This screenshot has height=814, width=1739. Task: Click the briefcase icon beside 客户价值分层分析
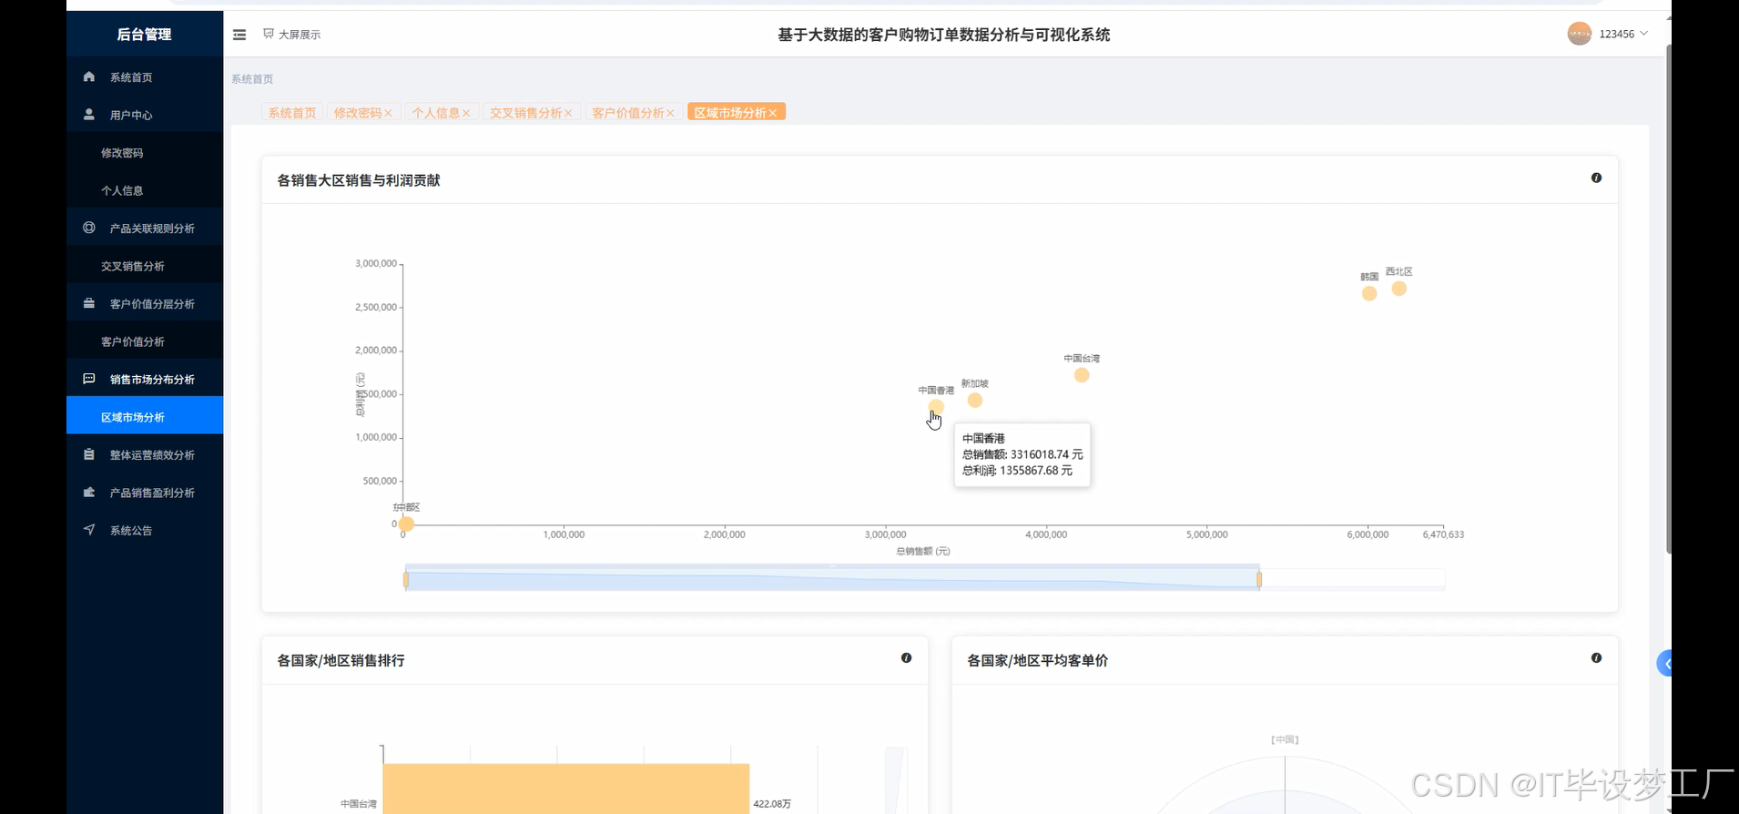pyautogui.click(x=88, y=303)
